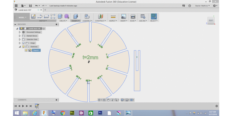Choose the Rectangle sketch tool icon

point(46,17)
